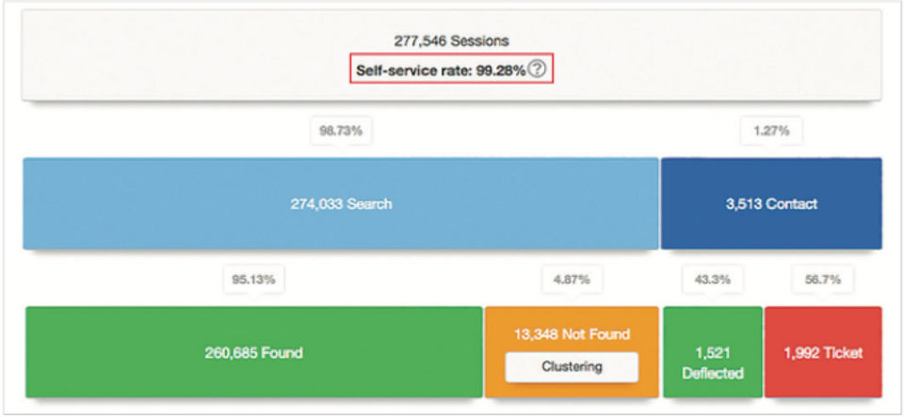Click the 13,348 Not Found label
Viewport: 904px width, 417px height.
(x=572, y=334)
